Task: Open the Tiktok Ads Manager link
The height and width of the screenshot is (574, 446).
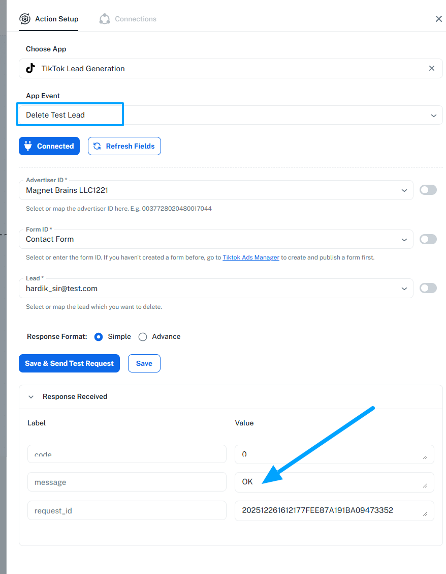Action: (251, 257)
